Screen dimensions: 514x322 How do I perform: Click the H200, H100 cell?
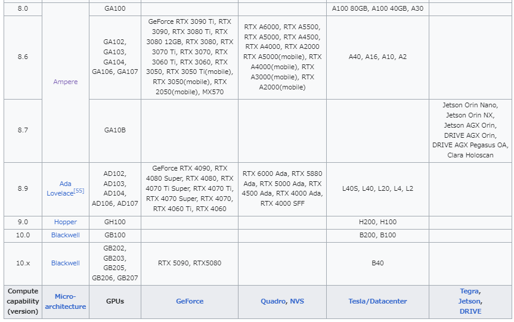[x=377, y=222]
